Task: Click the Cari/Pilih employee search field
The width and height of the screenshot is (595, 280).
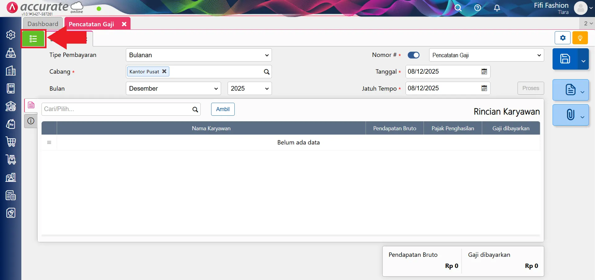Action: pyautogui.click(x=117, y=109)
